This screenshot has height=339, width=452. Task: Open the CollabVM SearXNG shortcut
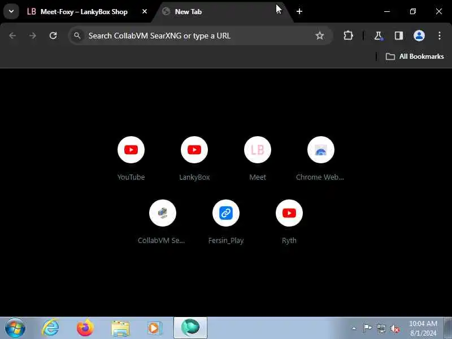pyautogui.click(x=162, y=221)
